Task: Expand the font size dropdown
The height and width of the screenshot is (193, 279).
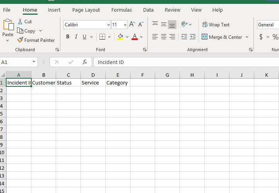Action: [x=125, y=25]
